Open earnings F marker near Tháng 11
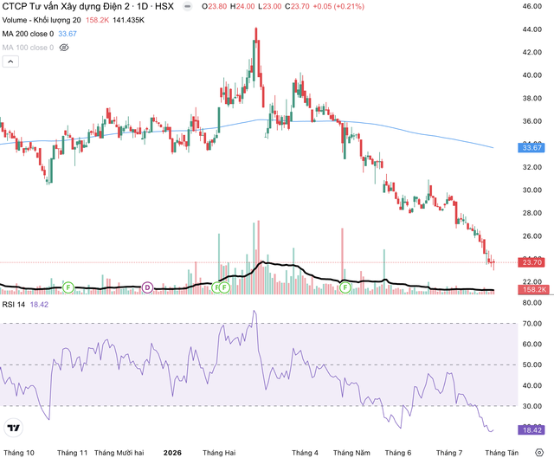The height and width of the screenshot is (458, 554). tap(68, 287)
